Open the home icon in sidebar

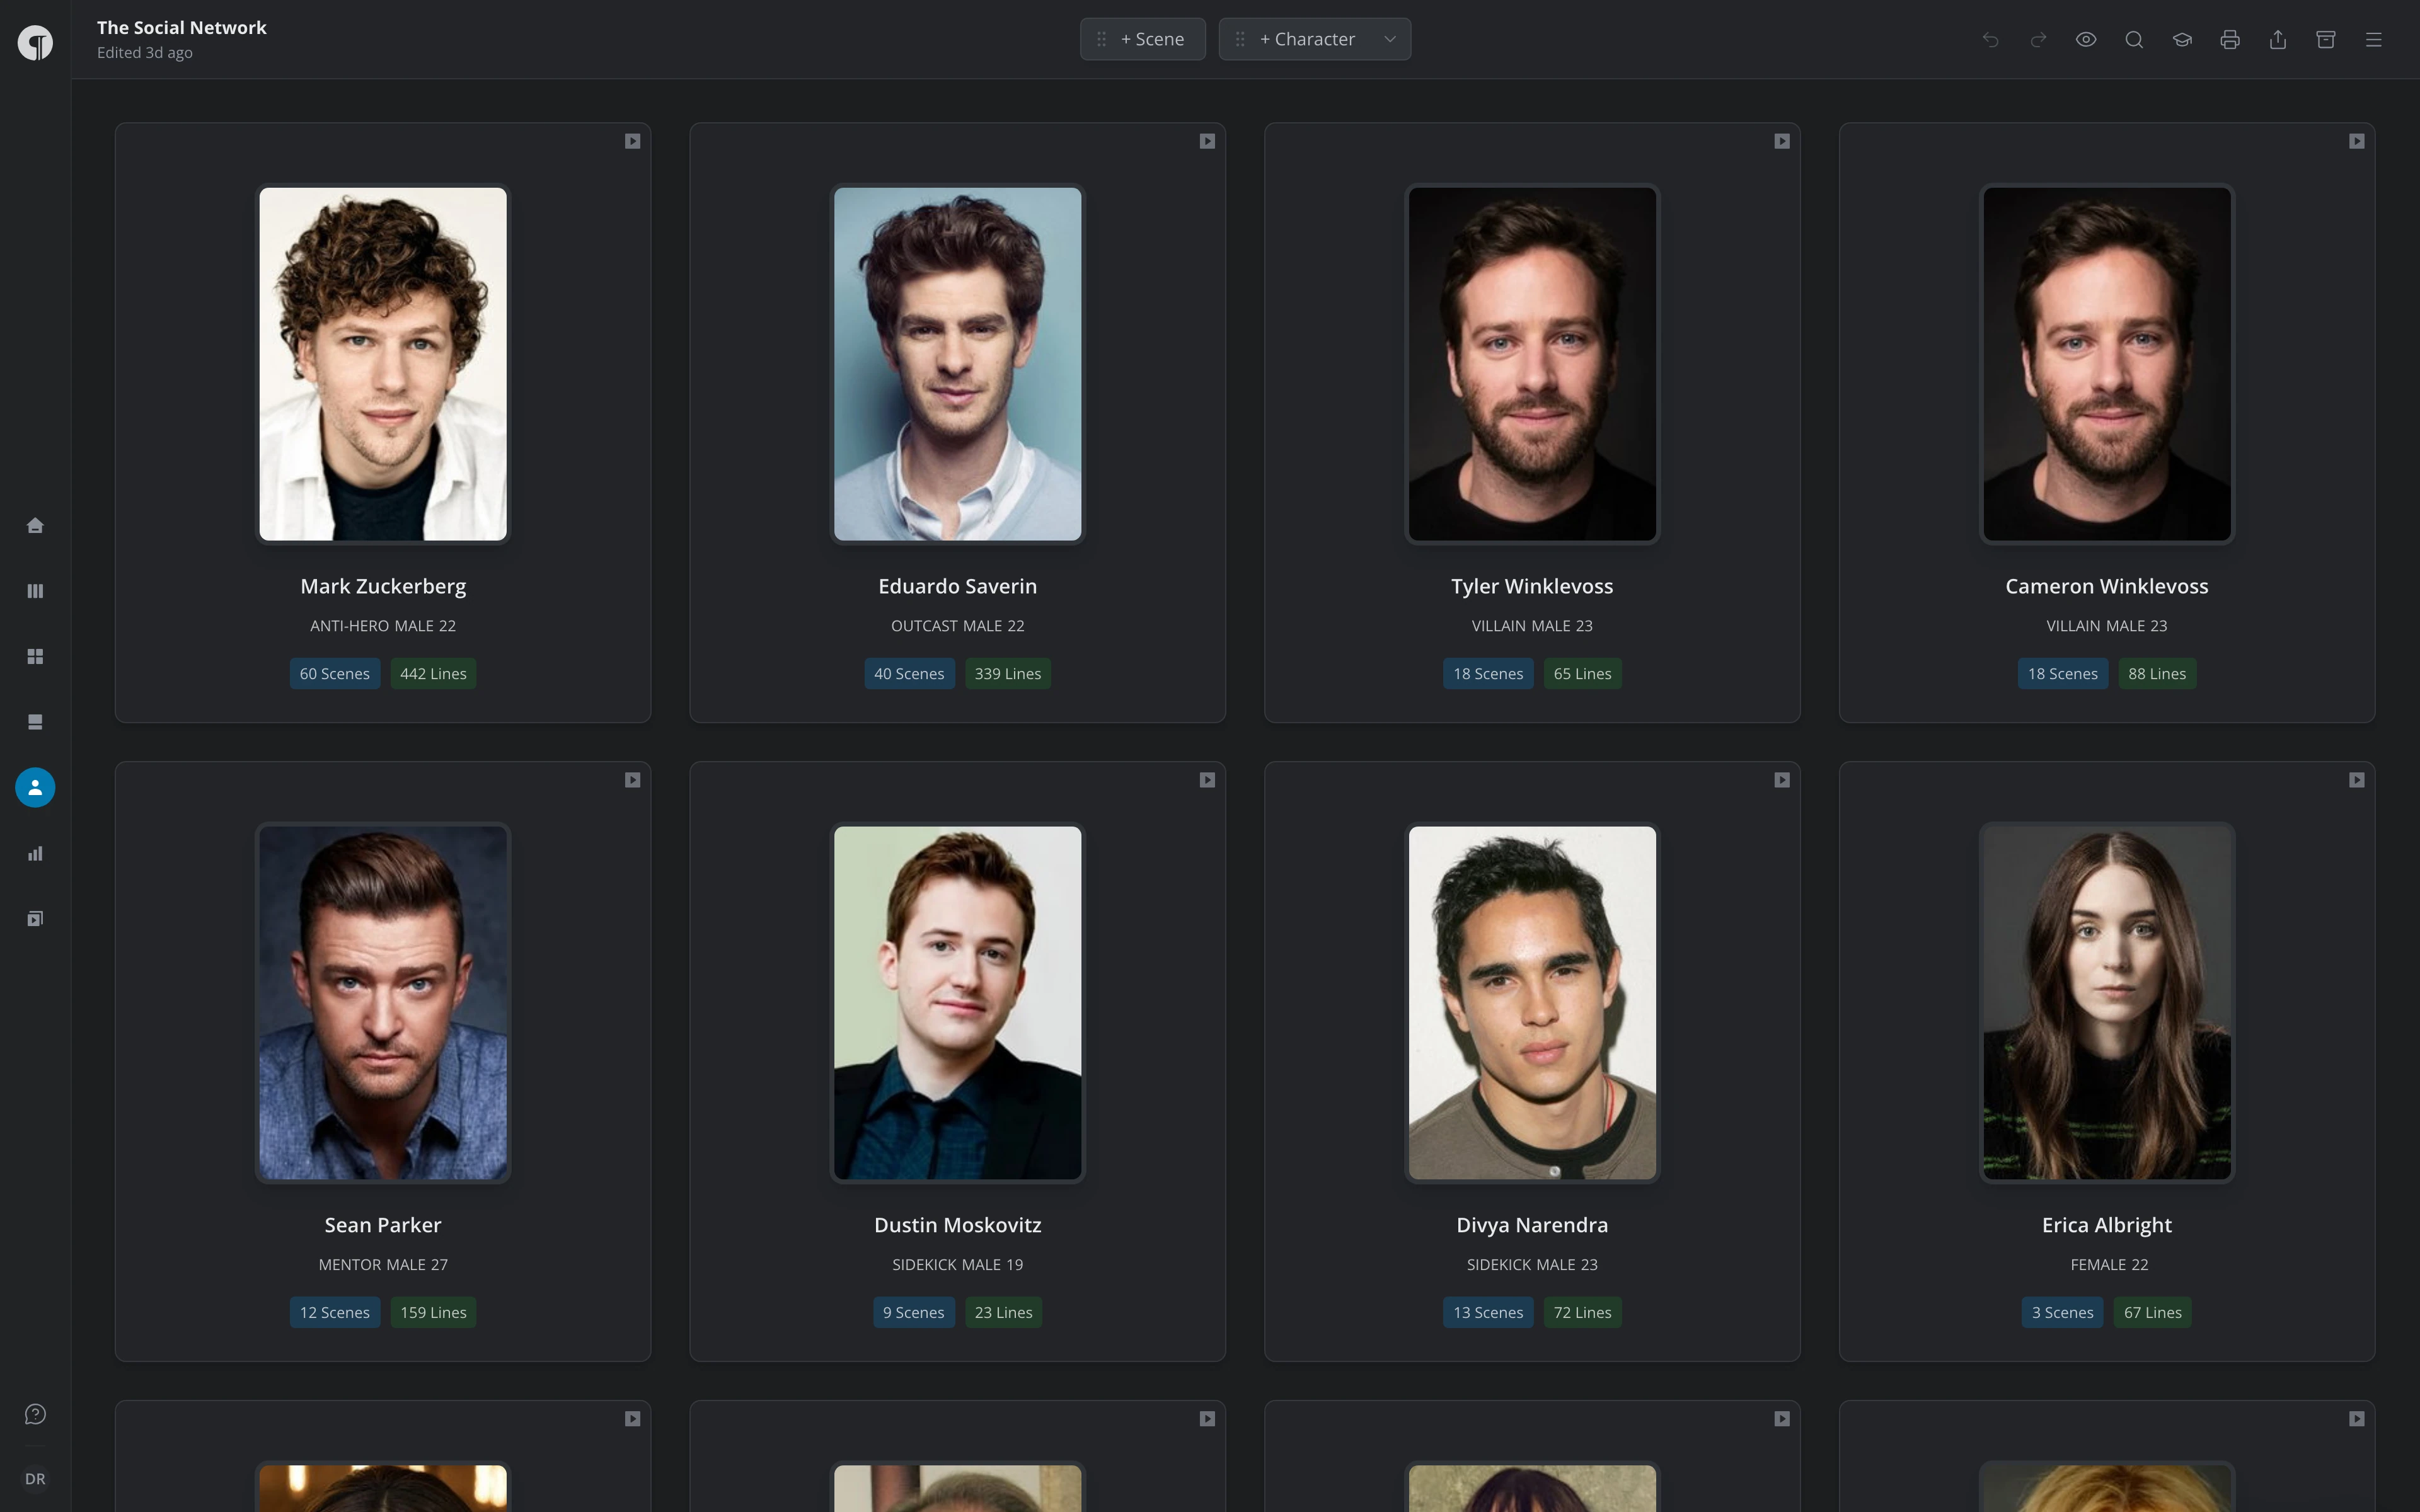pyautogui.click(x=35, y=525)
